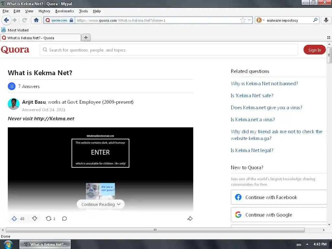The width and height of the screenshot is (332, 249).
Task: Click Continue with Google
Action: tap(279, 215)
